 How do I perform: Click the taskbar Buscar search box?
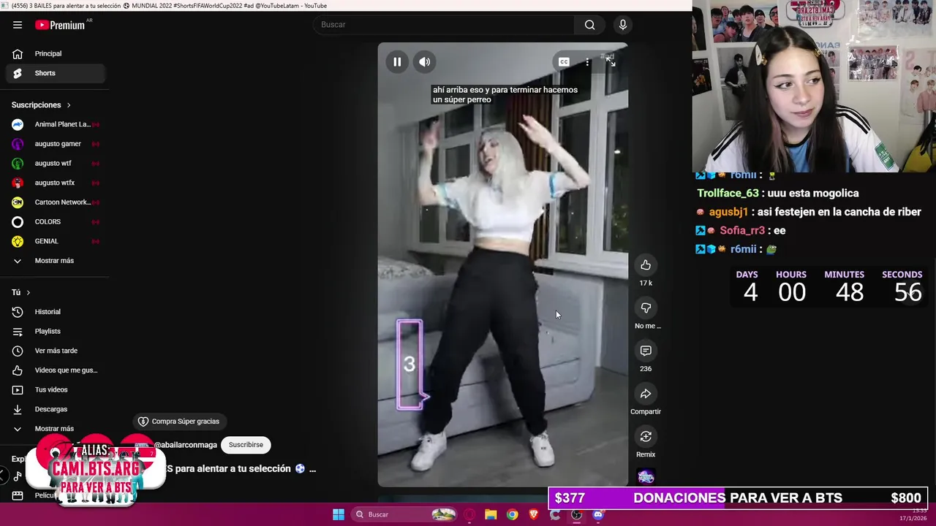click(404, 514)
